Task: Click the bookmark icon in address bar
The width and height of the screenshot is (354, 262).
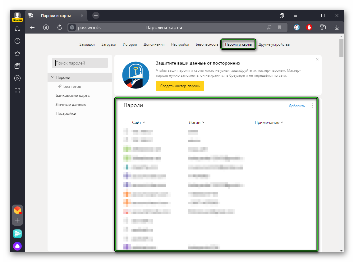Action: coord(279,28)
